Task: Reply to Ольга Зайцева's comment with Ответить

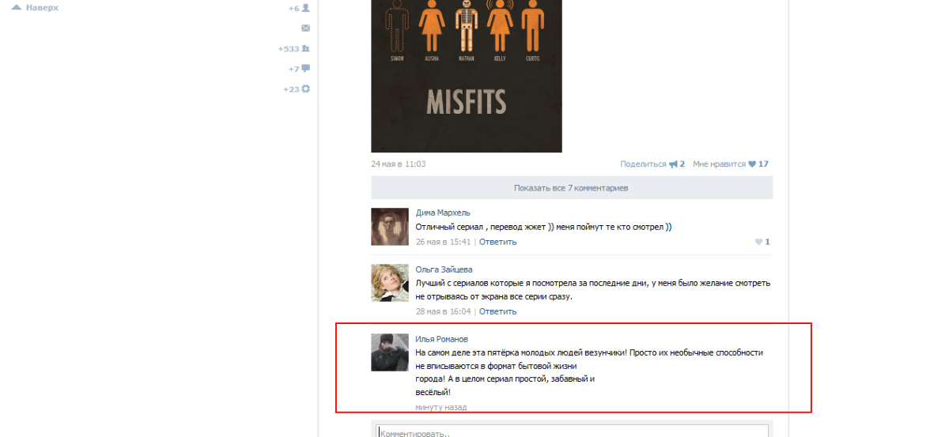Action: [497, 311]
